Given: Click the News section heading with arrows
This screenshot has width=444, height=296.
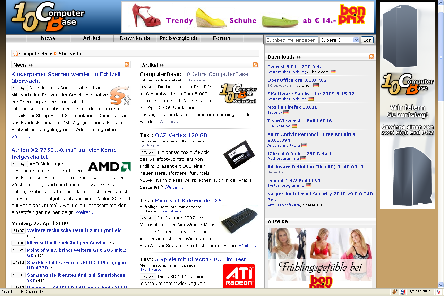Looking at the screenshot, I should tap(23, 65).
